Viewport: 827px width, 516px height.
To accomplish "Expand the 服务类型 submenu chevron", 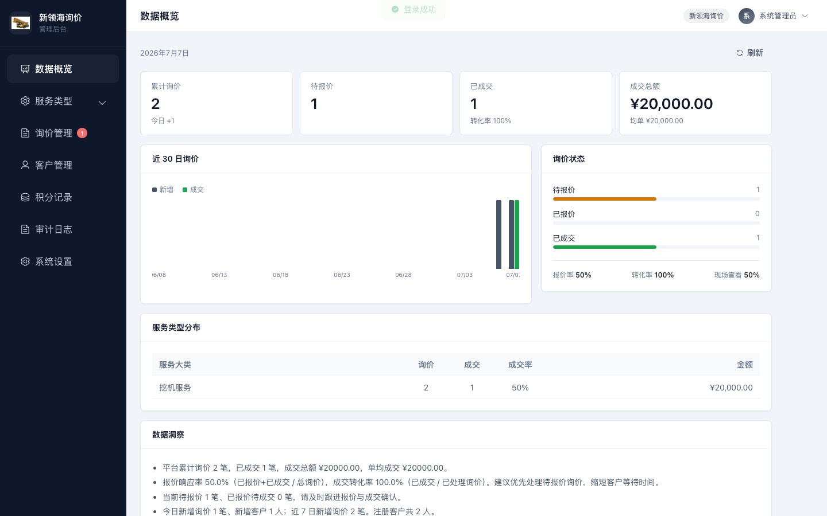I will (102, 103).
